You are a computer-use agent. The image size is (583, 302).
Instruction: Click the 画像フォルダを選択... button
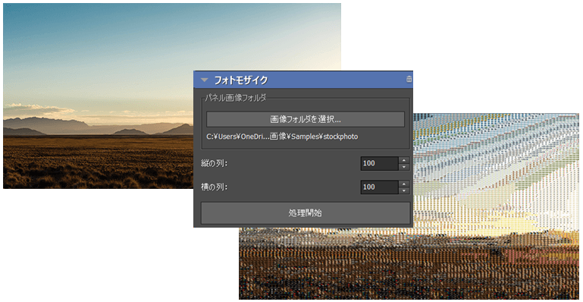pos(306,120)
